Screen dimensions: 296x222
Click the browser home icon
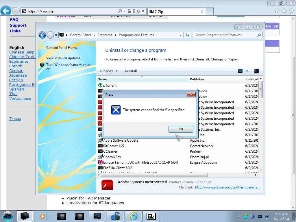(x=277, y=11)
